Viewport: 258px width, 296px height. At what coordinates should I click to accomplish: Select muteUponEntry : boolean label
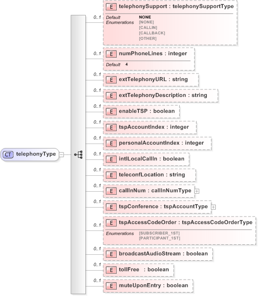153,285
